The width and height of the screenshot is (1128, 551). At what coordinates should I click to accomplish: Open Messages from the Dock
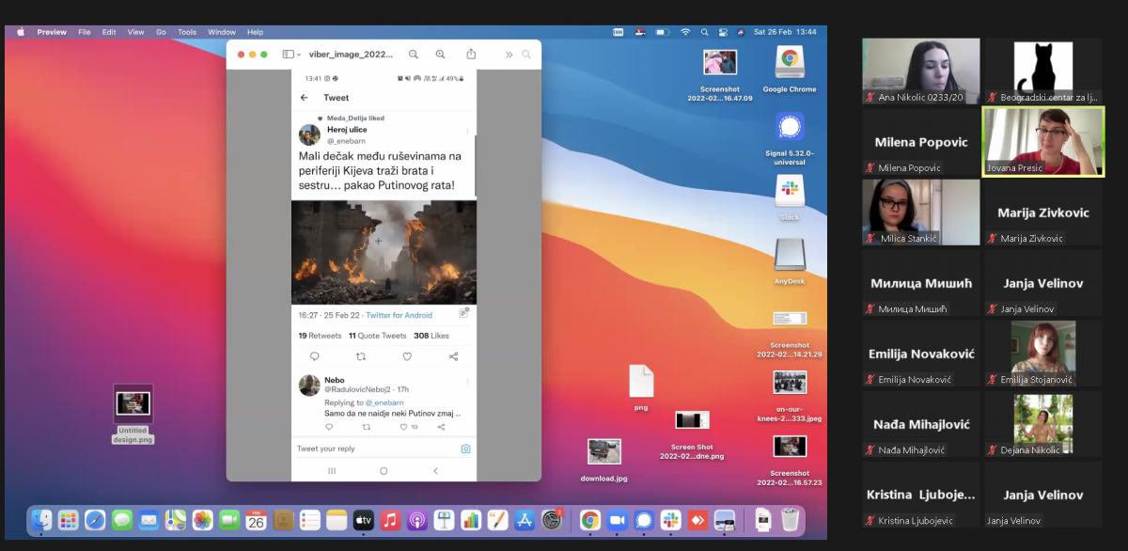click(122, 520)
